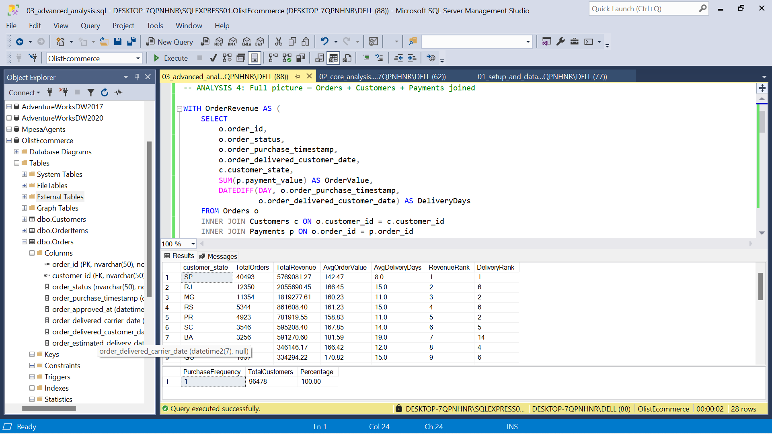Open the Tools menu
This screenshot has width=772, height=434.
point(155,26)
